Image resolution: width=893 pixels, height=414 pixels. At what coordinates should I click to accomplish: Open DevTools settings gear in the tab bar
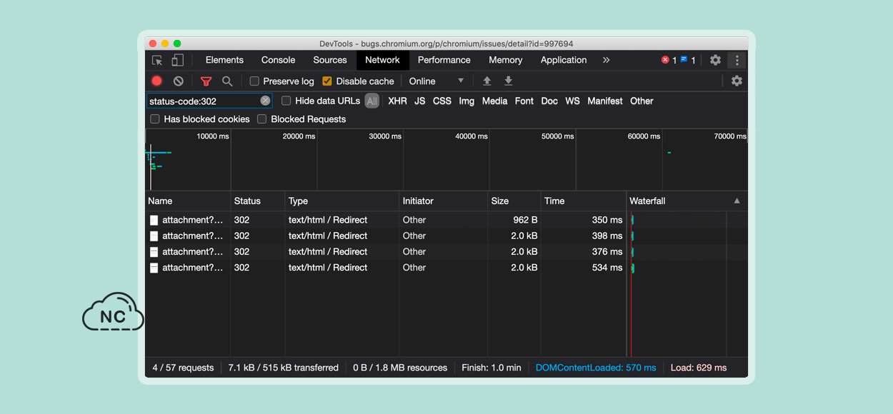(x=715, y=61)
